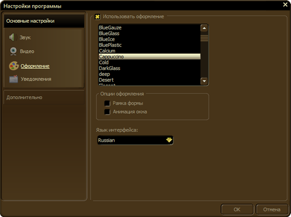Collapse the Основные настройки section
The image size is (291, 217).
[44, 21]
